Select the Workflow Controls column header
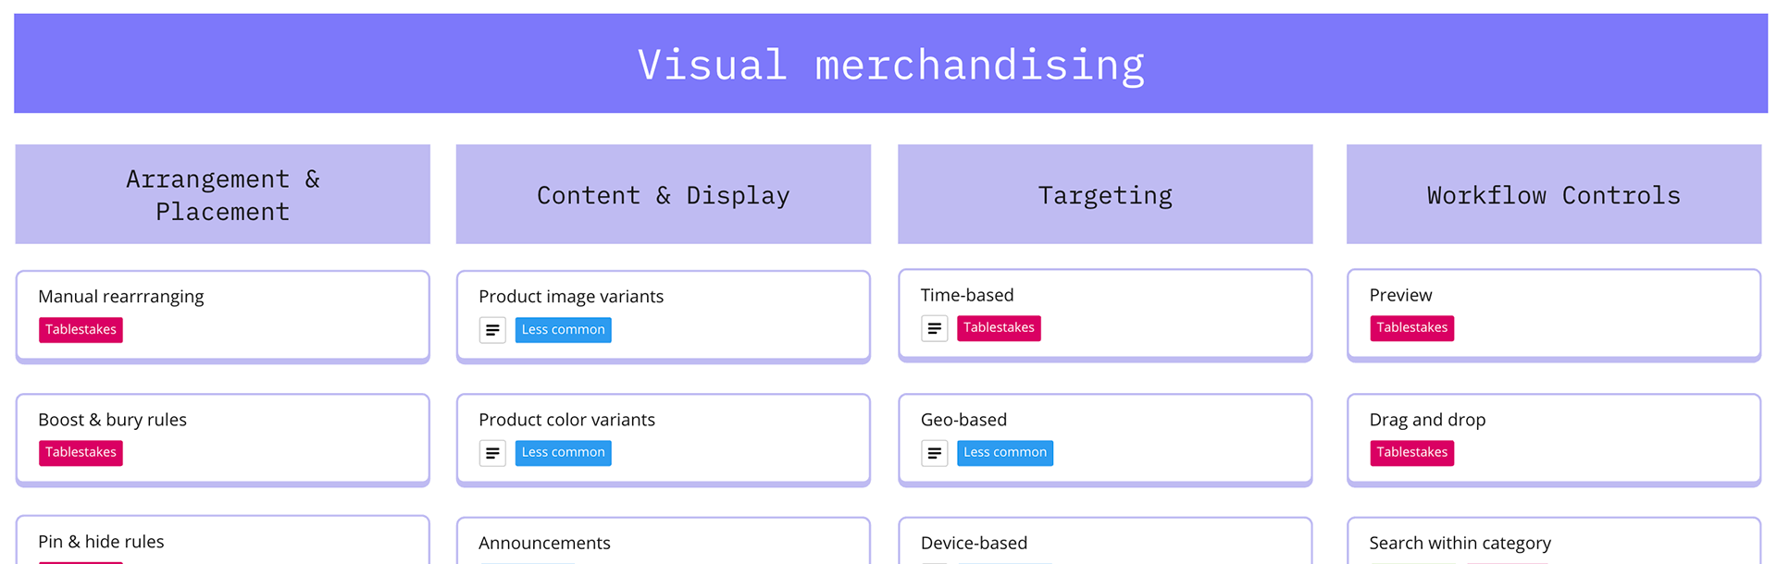Image resolution: width=1777 pixels, height=564 pixels. coord(1554,194)
